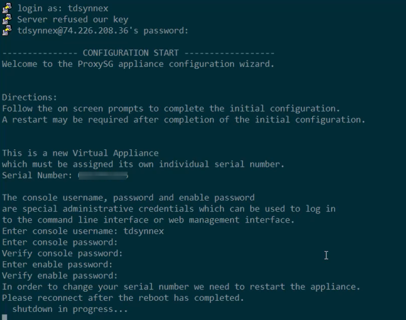
Task: Click the "Enter enable password" prompt
Action: coord(57,264)
